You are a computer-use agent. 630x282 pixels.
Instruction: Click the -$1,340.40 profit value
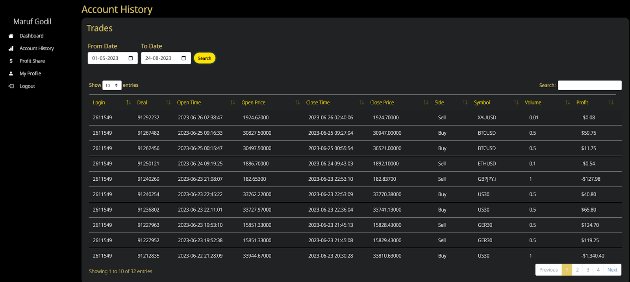coord(593,255)
